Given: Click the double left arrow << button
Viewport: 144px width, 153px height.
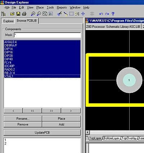Looking at the screenshot, I should (32, 111).
